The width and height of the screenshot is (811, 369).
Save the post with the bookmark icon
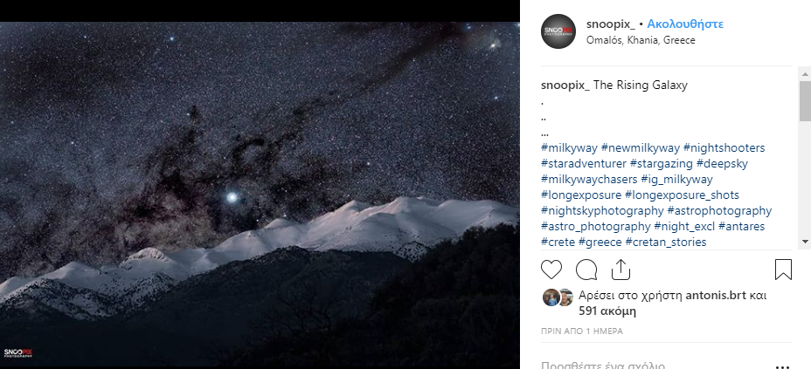pyautogui.click(x=784, y=270)
